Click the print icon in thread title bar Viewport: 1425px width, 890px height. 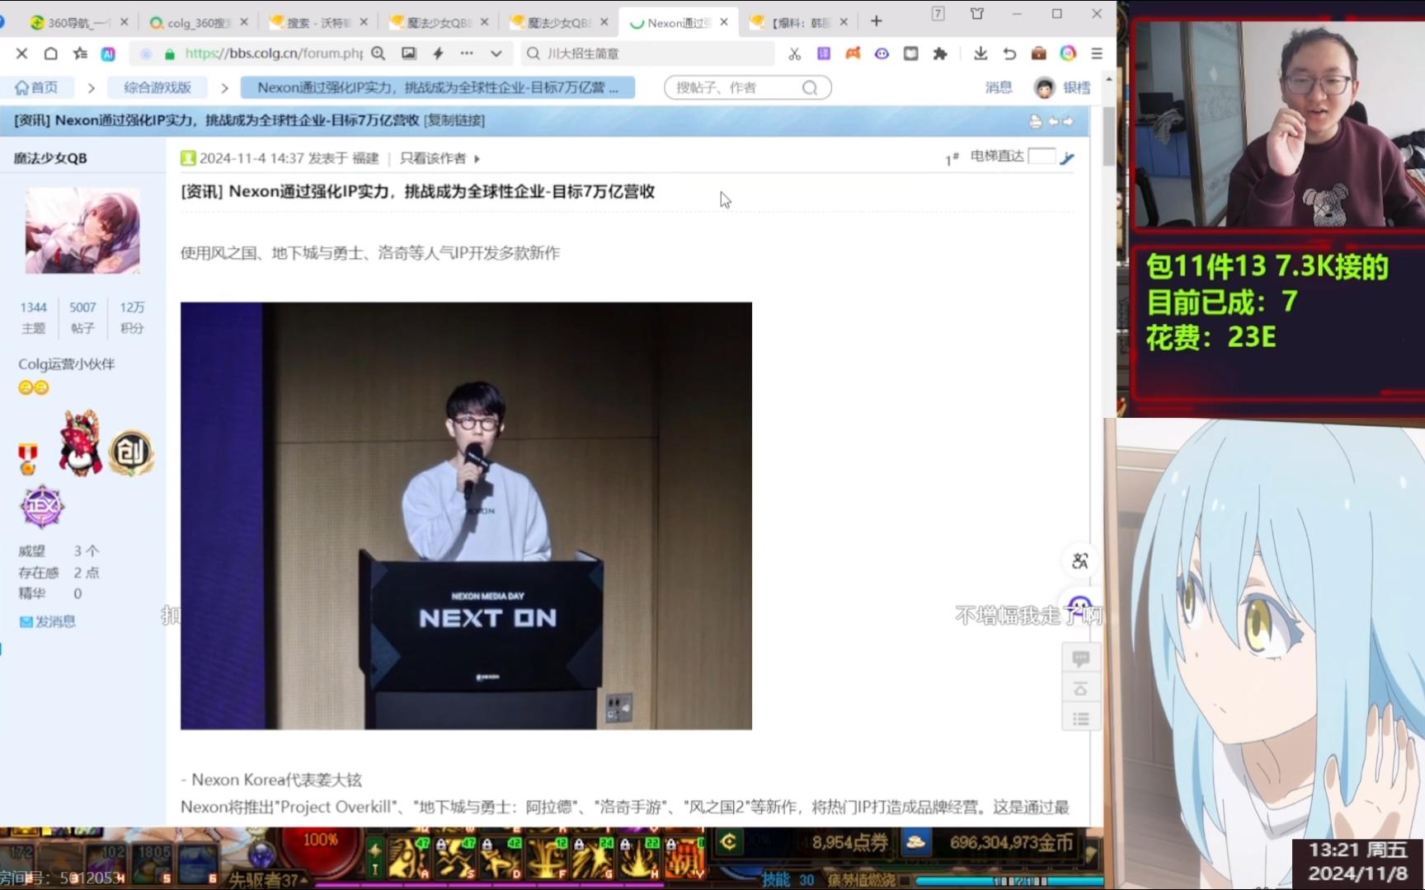tap(1036, 121)
